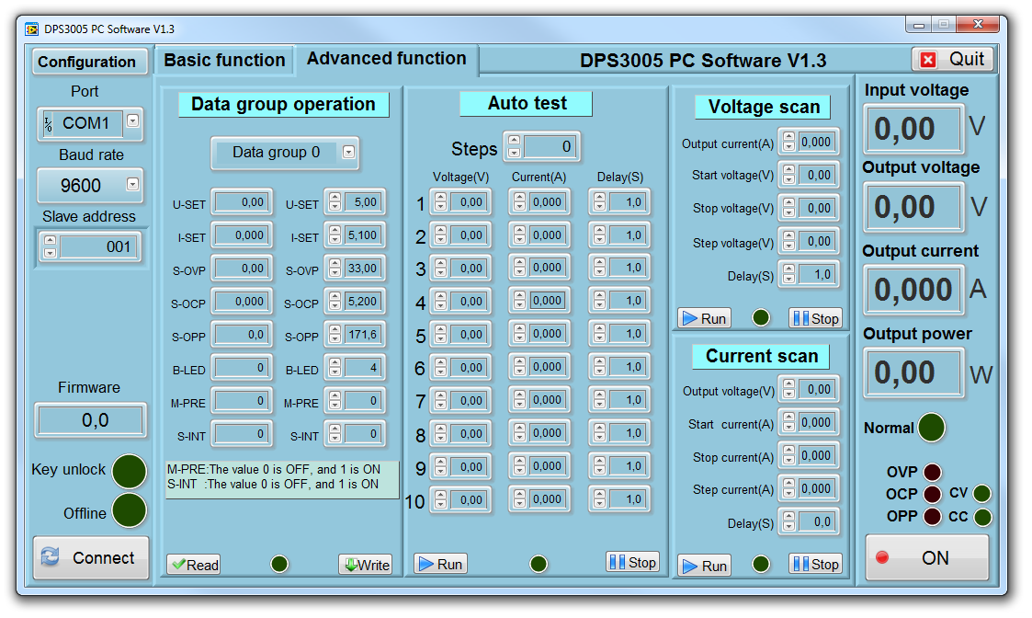The width and height of the screenshot is (1032, 618).
Task: Click Auto test step 10 voltage stepper
Action: pos(440,499)
